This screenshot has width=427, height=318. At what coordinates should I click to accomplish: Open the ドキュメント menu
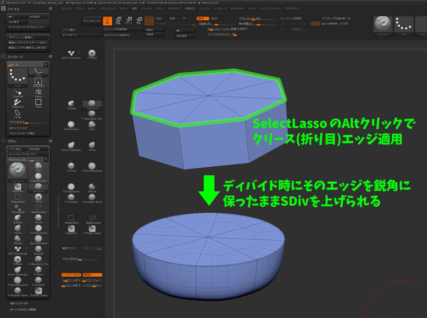pyautogui.click(x=108, y=8)
